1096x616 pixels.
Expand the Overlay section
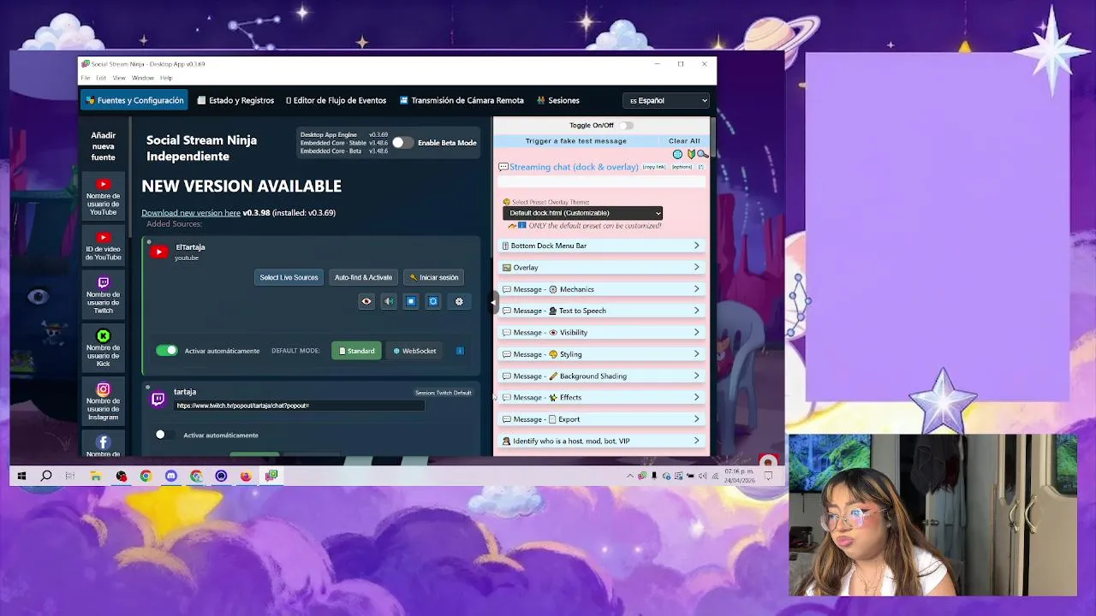click(601, 268)
